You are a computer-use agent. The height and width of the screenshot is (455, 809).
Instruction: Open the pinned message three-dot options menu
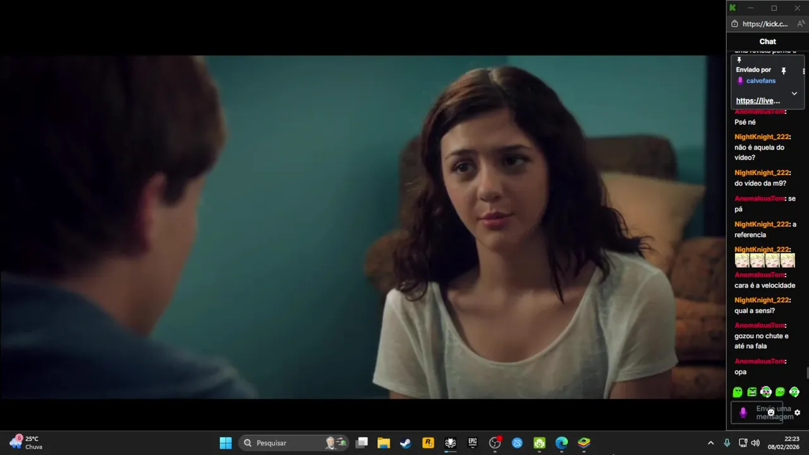803,71
